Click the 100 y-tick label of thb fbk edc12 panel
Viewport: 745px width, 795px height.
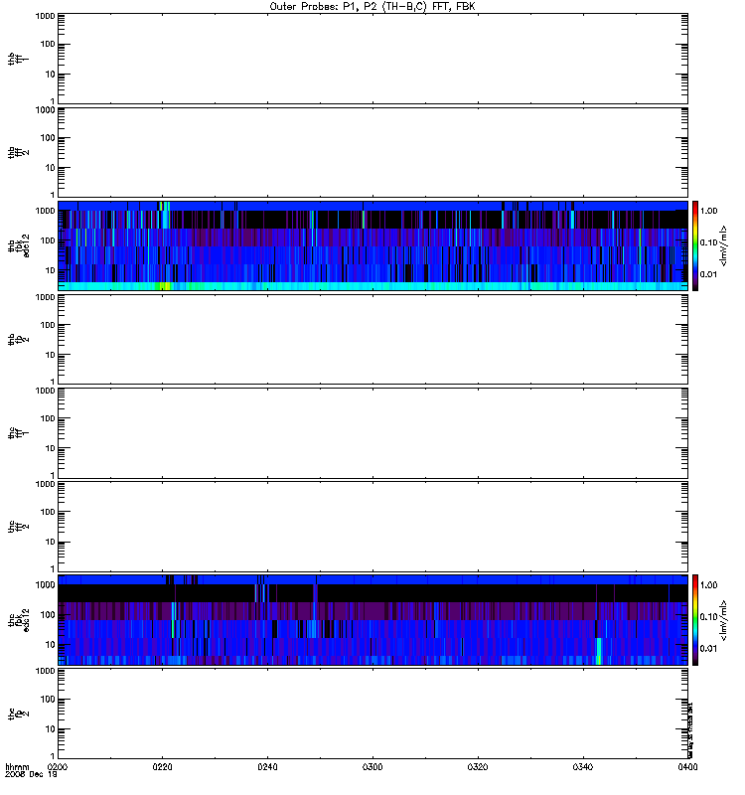point(48,240)
